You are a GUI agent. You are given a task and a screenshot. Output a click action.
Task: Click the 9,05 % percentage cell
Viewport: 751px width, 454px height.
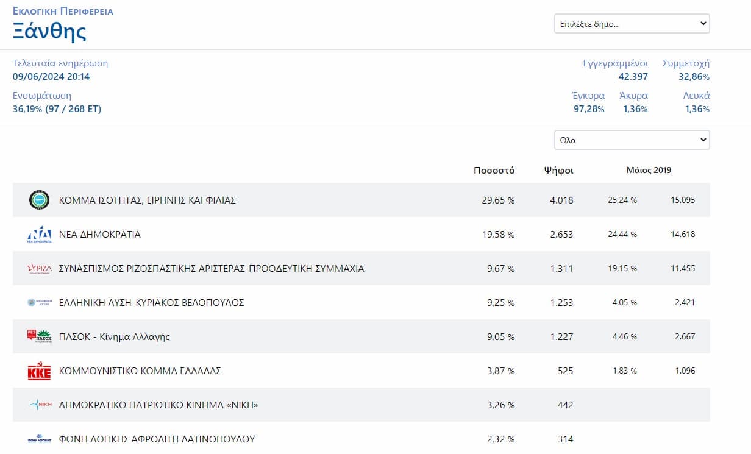500,336
